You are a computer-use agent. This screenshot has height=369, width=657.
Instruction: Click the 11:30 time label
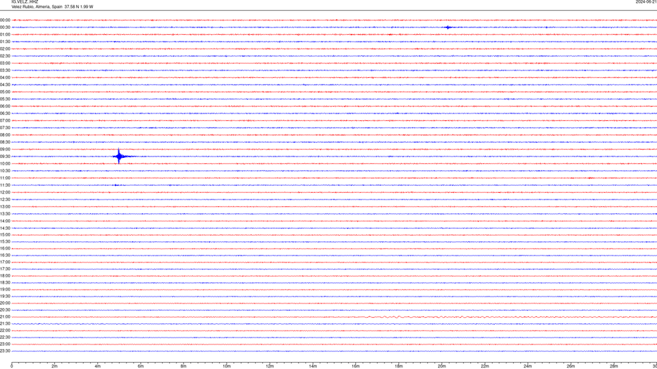pos(5,185)
